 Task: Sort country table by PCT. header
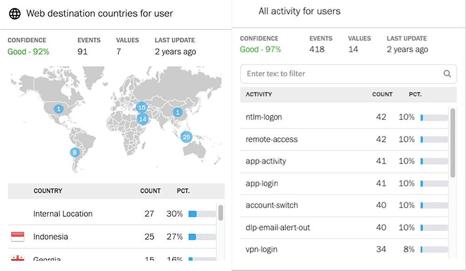click(183, 191)
